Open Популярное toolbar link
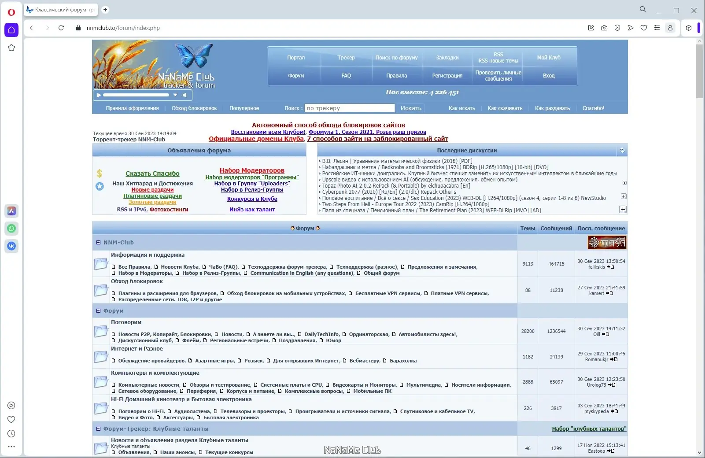The image size is (705, 458). 244,108
